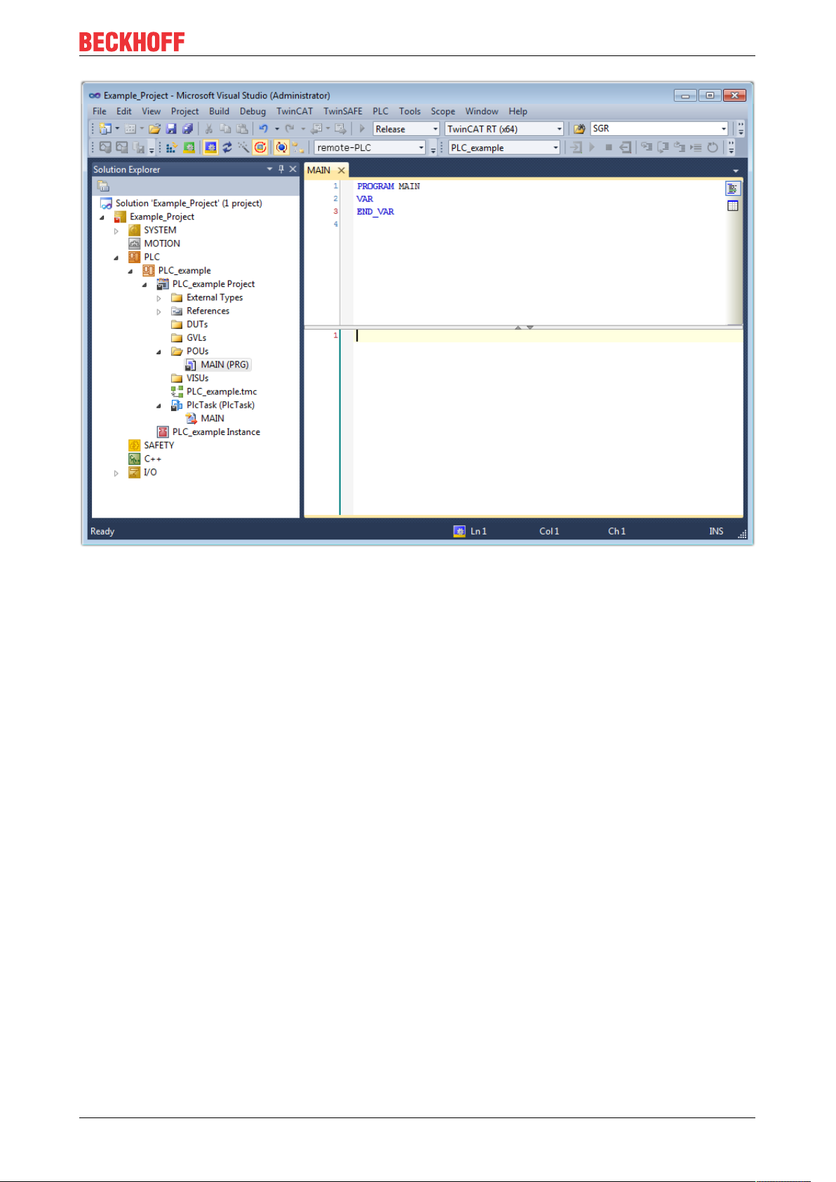Open the TwinCAT RT (x64) platform dropdown
The width and height of the screenshot is (836, 1182).
(560, 129)
